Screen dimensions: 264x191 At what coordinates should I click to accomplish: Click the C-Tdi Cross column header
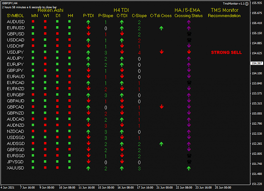161,16
